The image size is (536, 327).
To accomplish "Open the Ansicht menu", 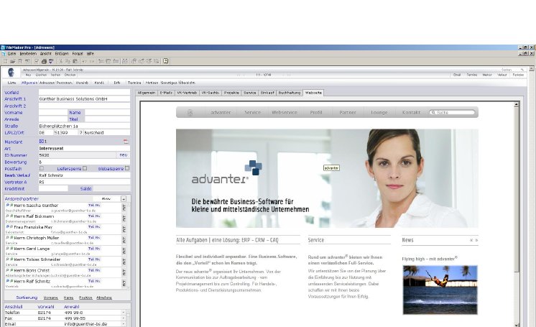I will (46, 54).
